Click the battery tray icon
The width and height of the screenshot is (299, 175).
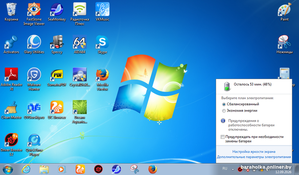(x=254, y=169)
